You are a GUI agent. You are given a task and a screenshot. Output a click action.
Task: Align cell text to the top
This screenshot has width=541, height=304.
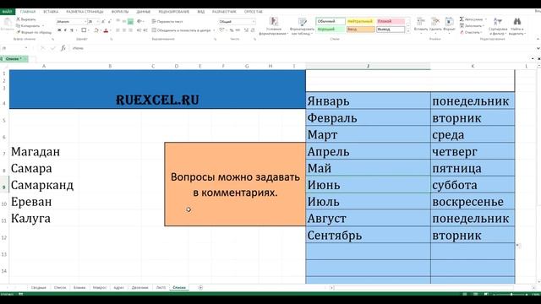[x=117, y=21]
